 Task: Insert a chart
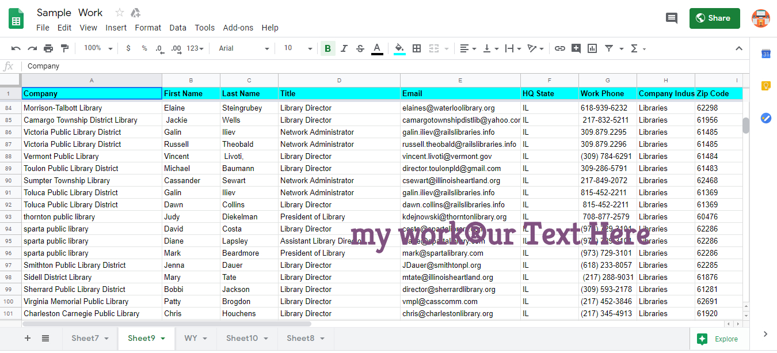coord(592,48)
